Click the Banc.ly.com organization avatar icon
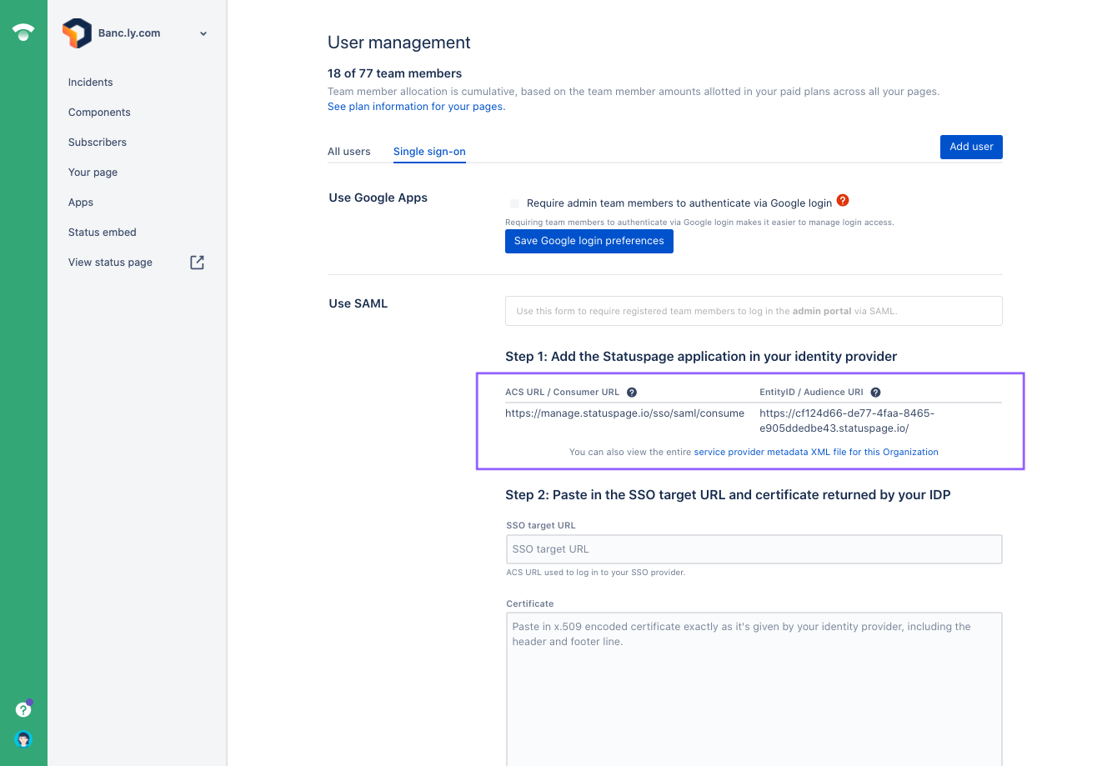Screen dimensions: 1102x766 [x=78, y=33]
